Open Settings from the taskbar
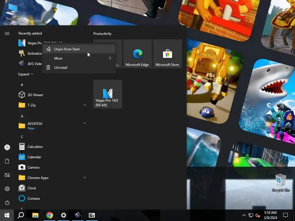The height and width of the screenshot is (221, 295). [64, 215]
